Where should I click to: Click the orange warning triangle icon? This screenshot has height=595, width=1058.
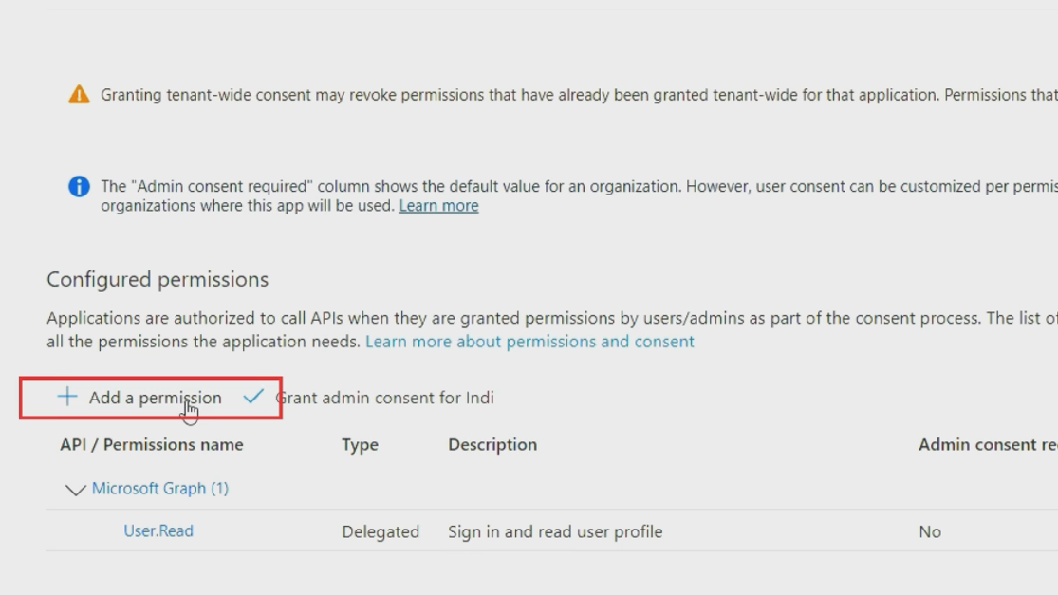point(79,95)
